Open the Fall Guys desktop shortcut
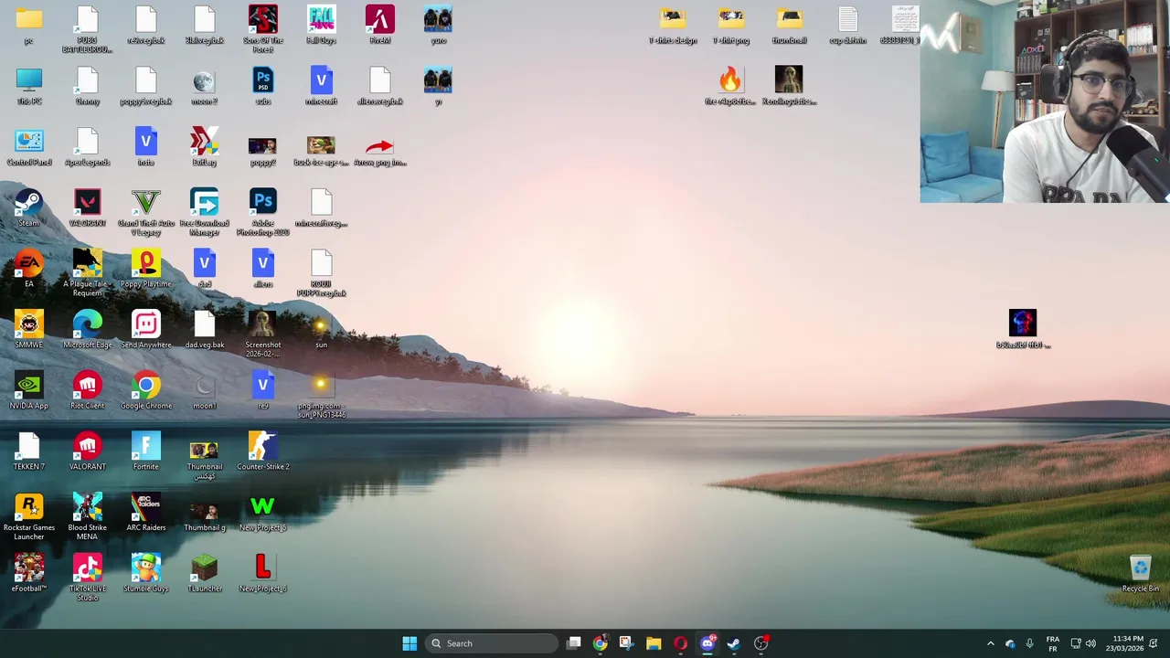This screenshot has width=1170, height=658. click(321, 26)
